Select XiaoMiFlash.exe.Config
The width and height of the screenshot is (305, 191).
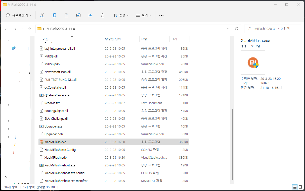(114, 150)
